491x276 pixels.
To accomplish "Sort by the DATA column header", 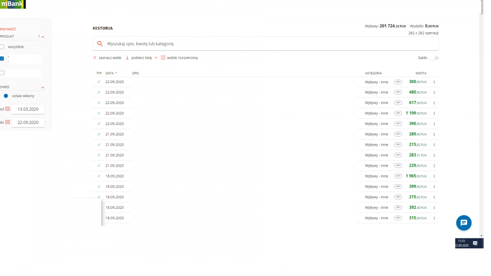I will pos(110,73).
